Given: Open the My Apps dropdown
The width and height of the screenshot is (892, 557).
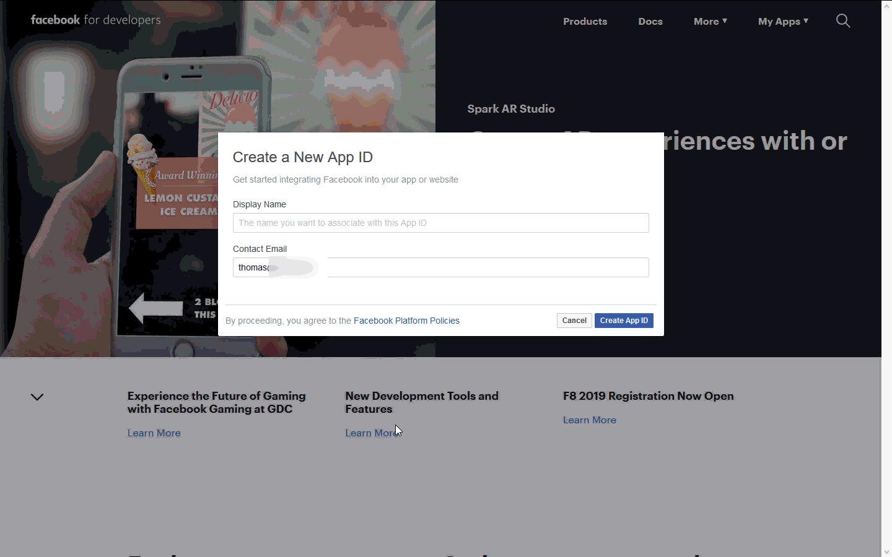Looking at the screenshot, I should (783, 21).
